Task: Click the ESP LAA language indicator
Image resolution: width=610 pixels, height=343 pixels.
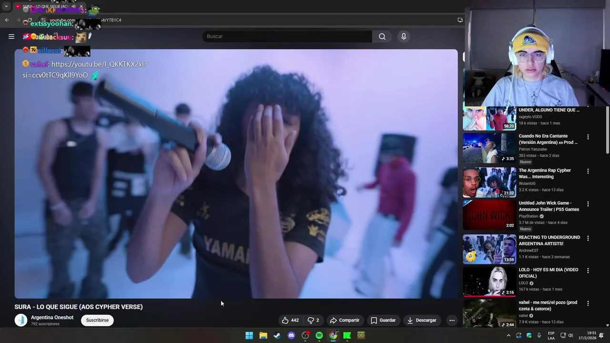Action: pos(551,335)
